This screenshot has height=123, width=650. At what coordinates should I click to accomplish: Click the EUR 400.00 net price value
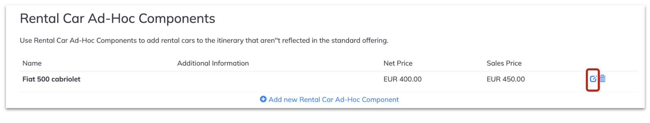[x=403, y=79]
